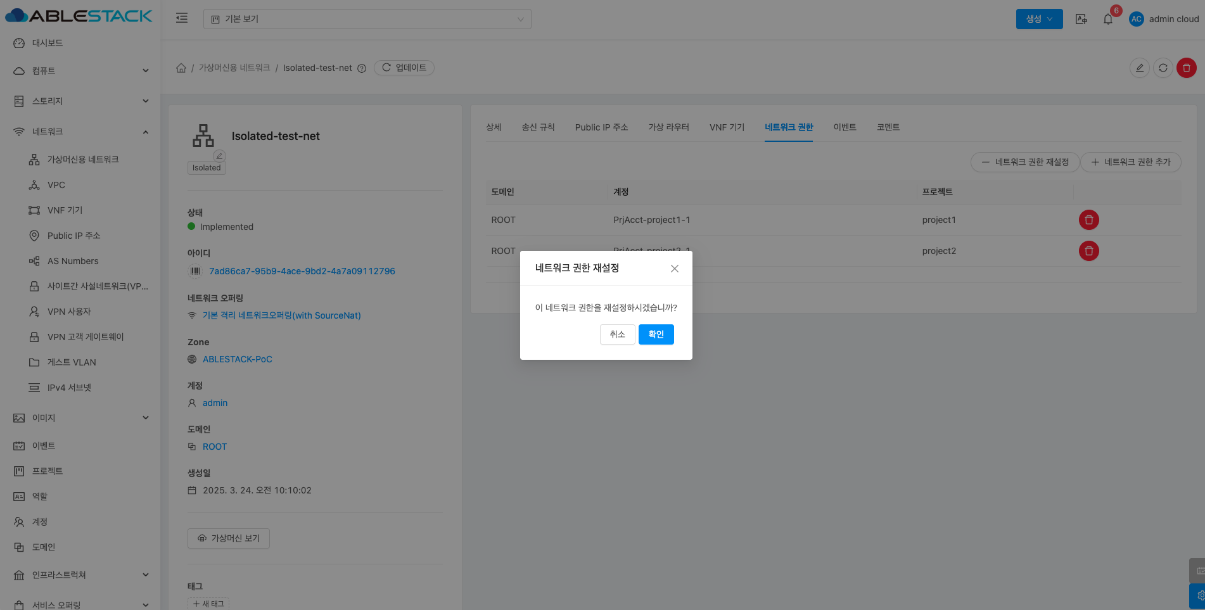This screenshot has width=1205, height=610.
Task: Expand the 컴퓨트 sidebar section
Action: (x=80, y=71)
